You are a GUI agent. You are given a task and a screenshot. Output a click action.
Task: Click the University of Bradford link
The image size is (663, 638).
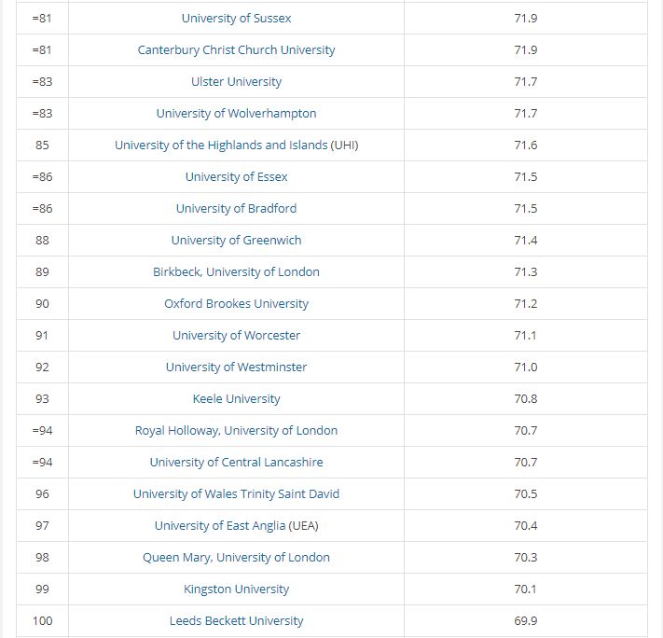point(236,209)
